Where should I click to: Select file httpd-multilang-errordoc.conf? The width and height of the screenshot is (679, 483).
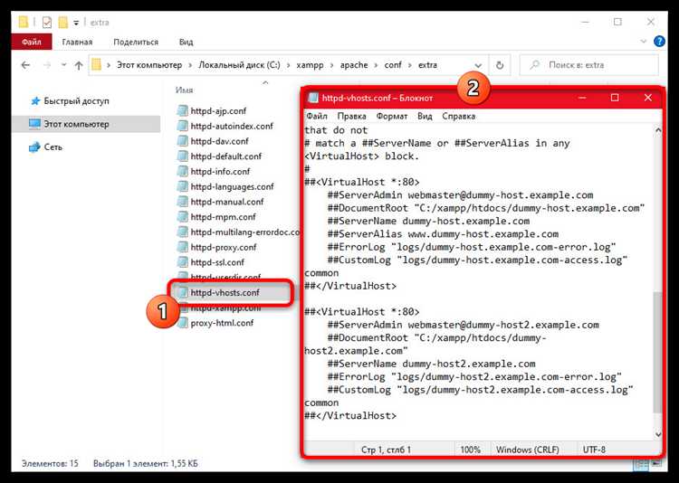pyautogui.click(x=244, y=232)
